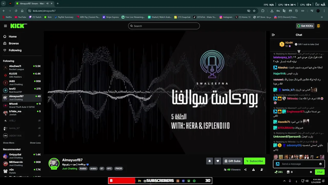The height and width of the screenshot is (185, 328).
Task: Click Just Chatting category link
Action: click(69, 169)
